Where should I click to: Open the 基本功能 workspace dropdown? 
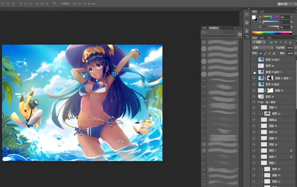coord(287,4)
